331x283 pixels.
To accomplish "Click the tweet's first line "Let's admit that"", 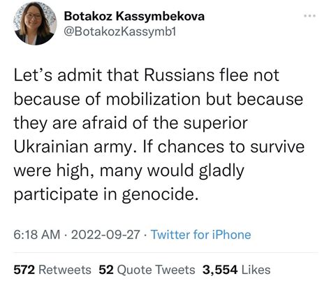I will (77, 75).
